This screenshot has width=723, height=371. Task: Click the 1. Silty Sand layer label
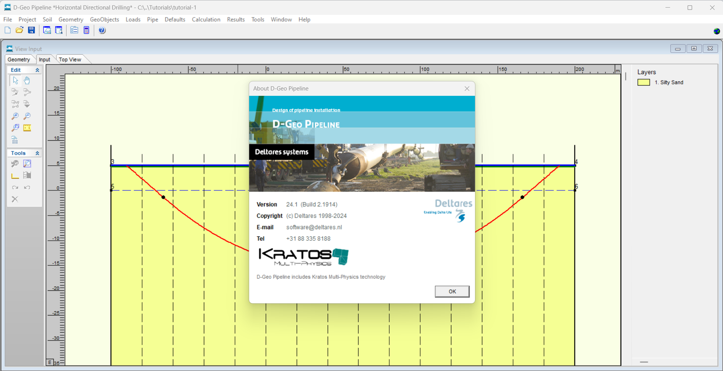[669, 82]
